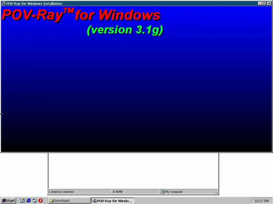Open the Outlook Express quick launch icon

(x=35, y=201)
